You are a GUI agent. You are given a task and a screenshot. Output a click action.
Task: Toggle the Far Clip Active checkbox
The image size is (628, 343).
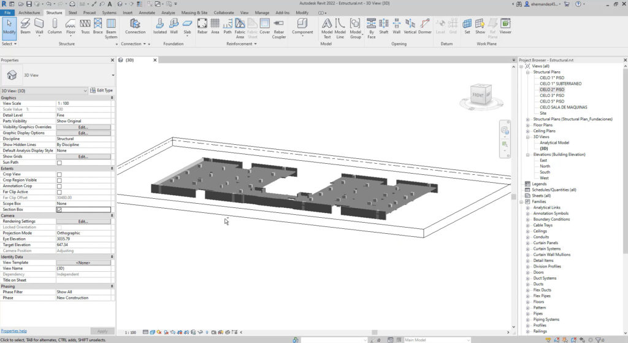[59, 192]
